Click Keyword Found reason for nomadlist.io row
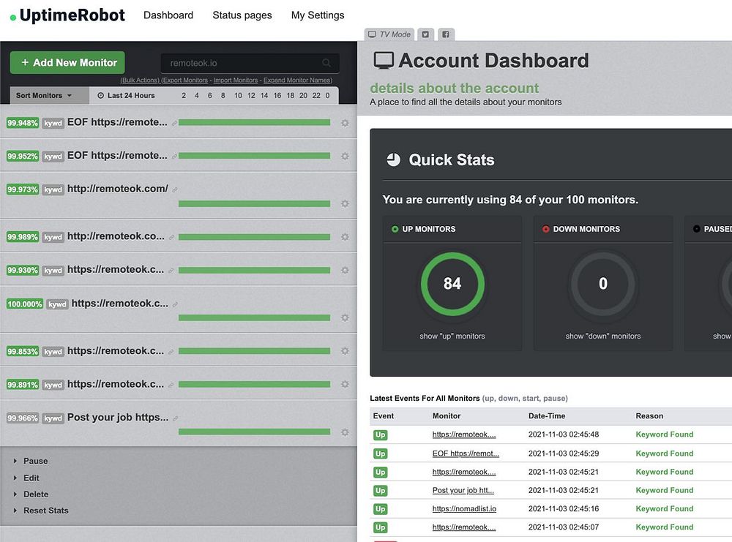This screenshot has width=732, height=542. pyautogui.click(x=665, y=509)
